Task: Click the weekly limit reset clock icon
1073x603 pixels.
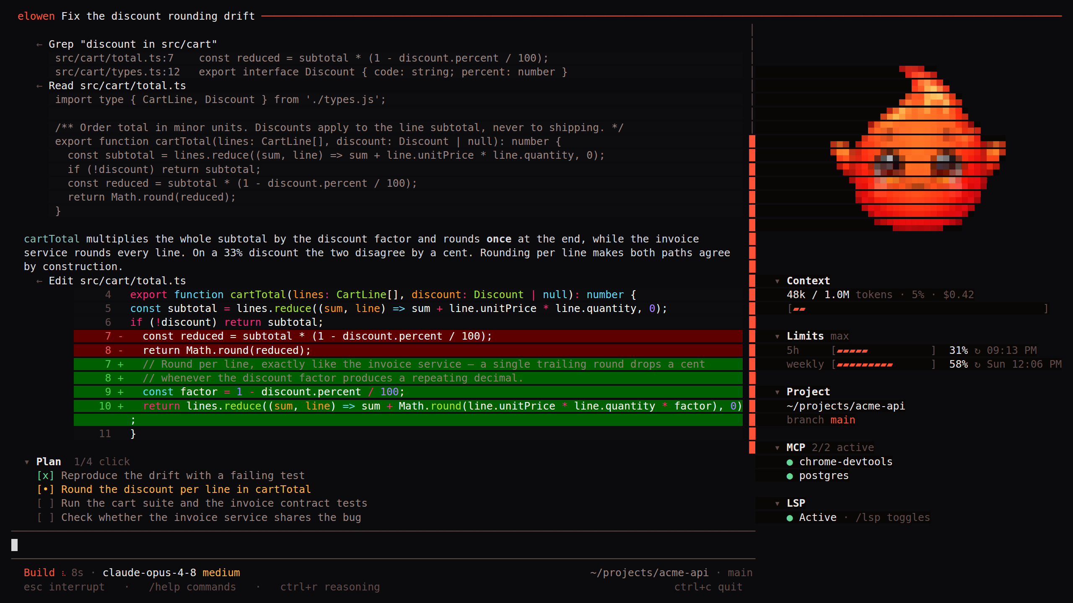Action: (x=977, y=365)
